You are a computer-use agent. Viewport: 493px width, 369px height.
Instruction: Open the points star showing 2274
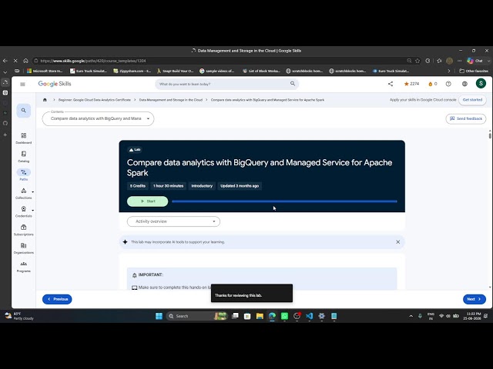[x=411, y=84]
